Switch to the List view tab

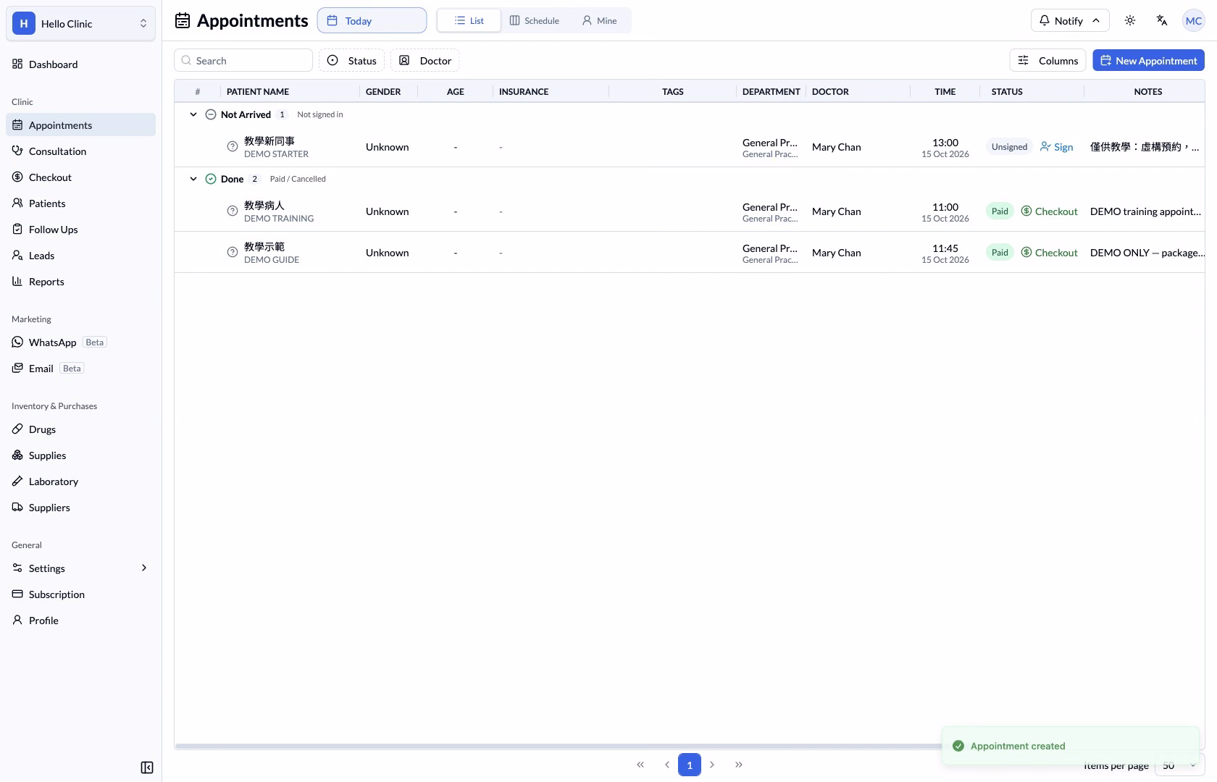pos(469,20)
